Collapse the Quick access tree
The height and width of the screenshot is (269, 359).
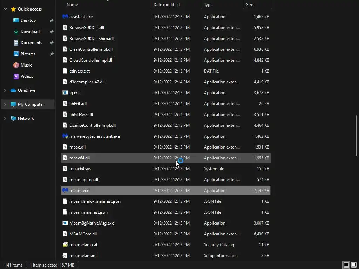5,9
